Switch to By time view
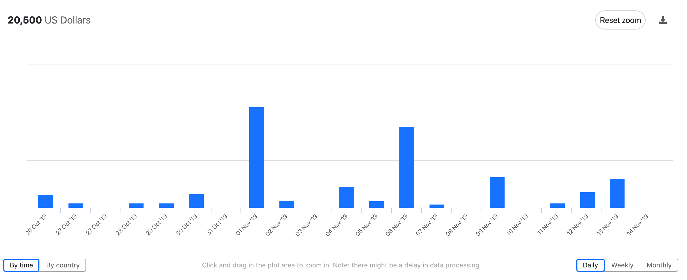Screen dimensions: 687x280 point(21,265)
